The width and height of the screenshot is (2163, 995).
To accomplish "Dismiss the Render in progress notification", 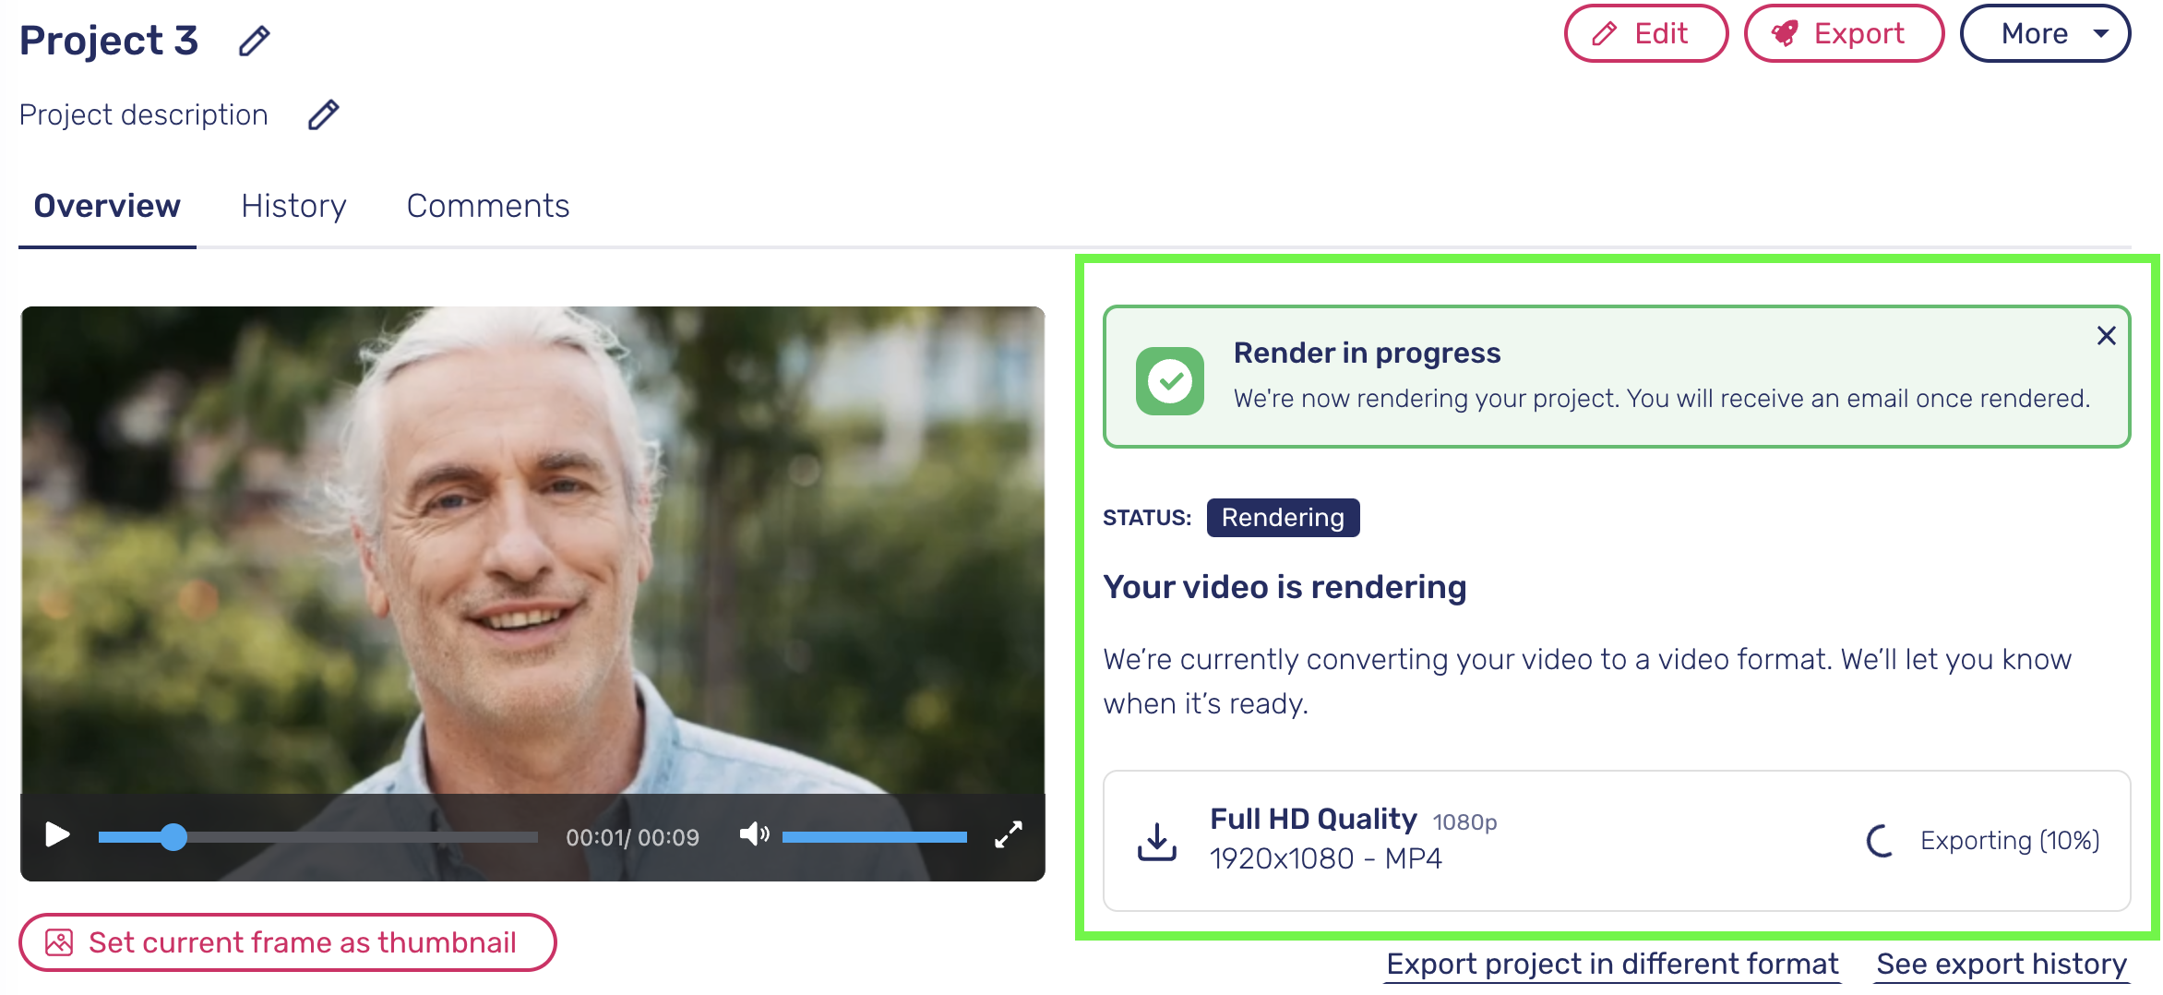I will point(2106,335).
